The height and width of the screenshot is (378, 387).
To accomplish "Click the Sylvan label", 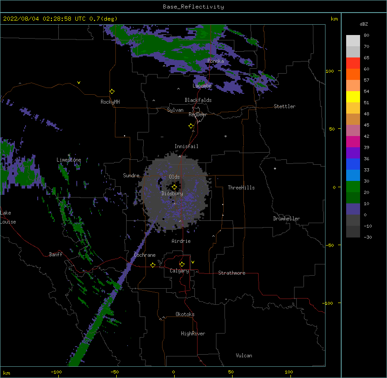I will tap(175, 110).
